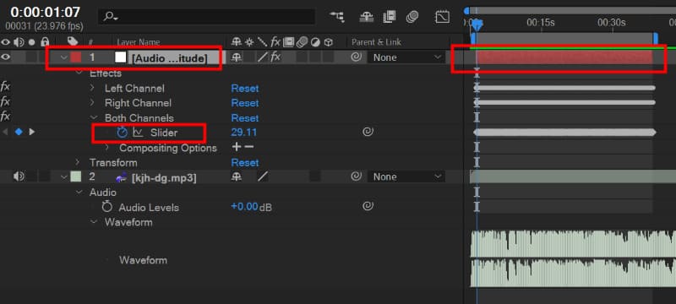Click the red label color of layer 1
This screenshot has height=304, width=676.
76,57
